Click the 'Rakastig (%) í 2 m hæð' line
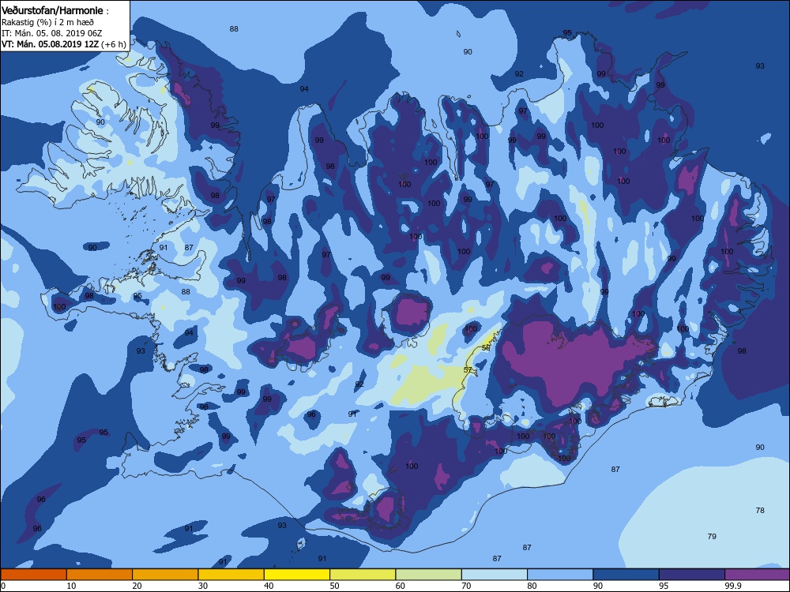 click(x=47, y=22)
